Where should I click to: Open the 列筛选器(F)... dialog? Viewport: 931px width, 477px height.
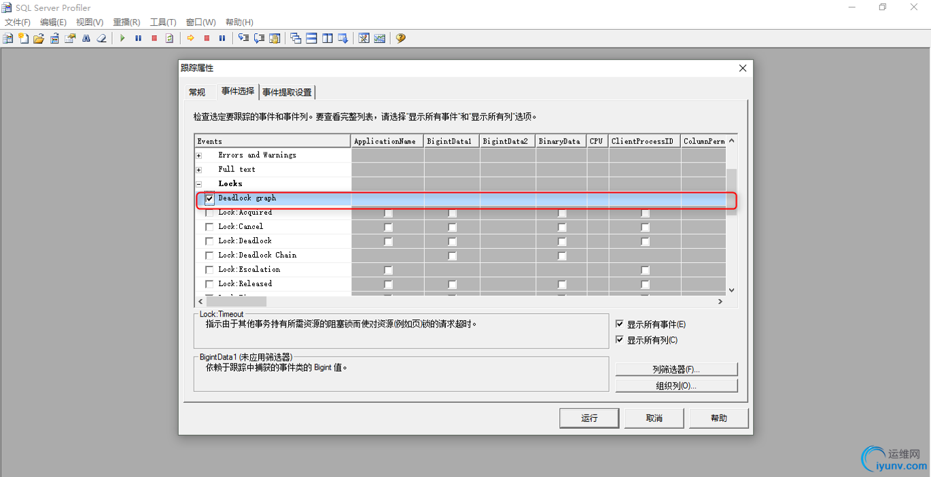coord(676,370)
